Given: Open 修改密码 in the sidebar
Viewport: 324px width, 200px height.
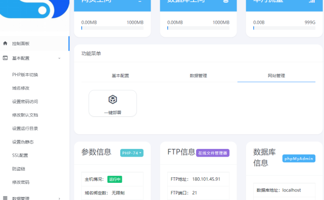Looking at the screenshot, I should pos(21,182).
